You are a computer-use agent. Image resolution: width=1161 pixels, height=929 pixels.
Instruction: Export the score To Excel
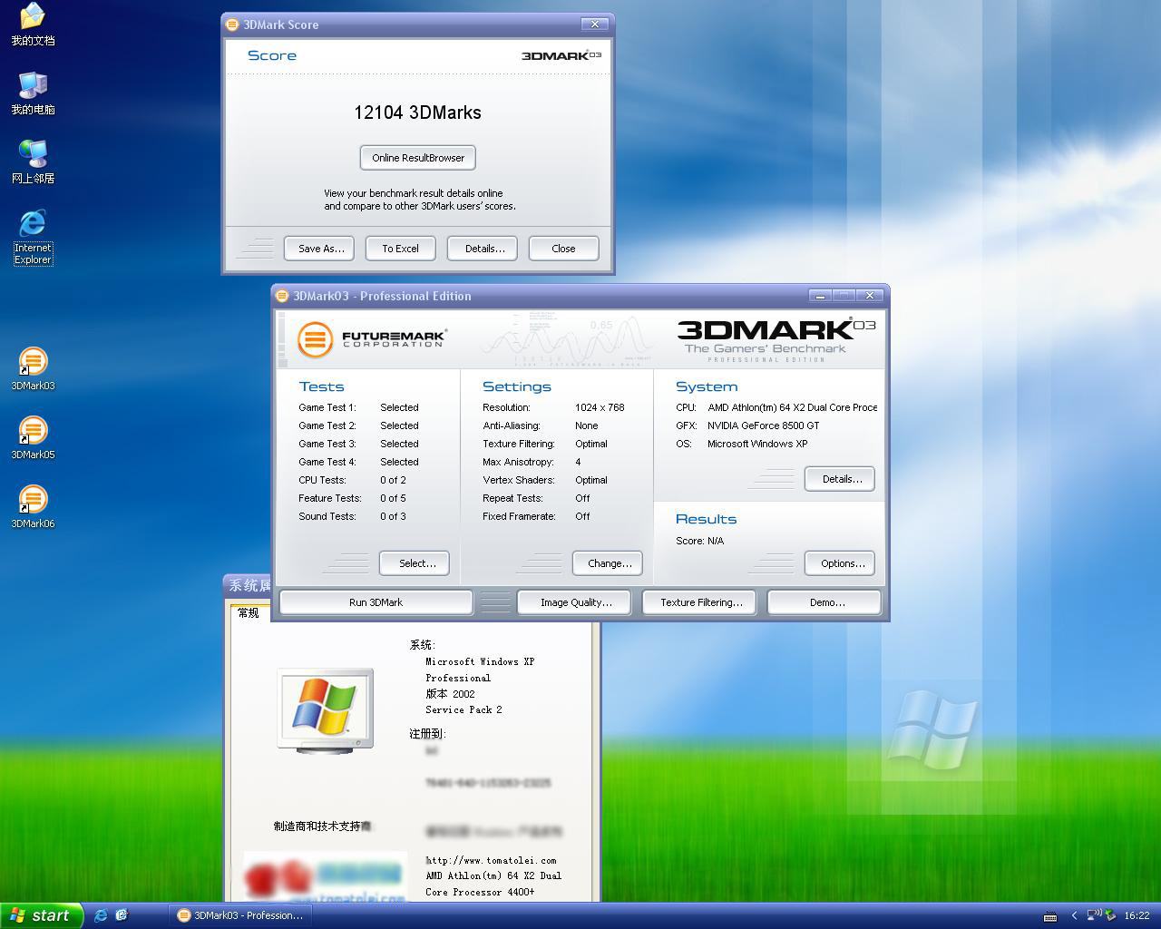pos(400,249)
